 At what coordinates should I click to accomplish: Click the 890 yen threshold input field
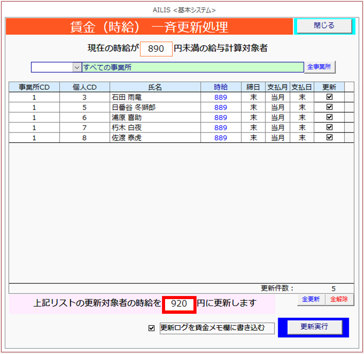156,49
